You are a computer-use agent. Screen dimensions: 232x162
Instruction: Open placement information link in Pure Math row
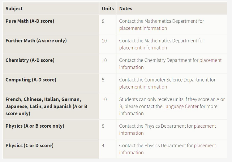(143, 28)
